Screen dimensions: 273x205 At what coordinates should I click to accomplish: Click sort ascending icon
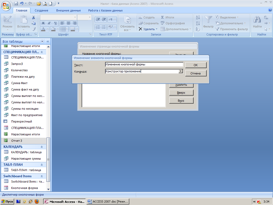tap(198, 17)
